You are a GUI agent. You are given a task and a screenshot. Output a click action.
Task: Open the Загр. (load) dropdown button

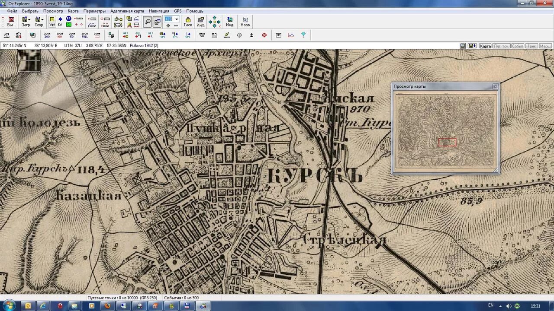(x=26, y=22)
